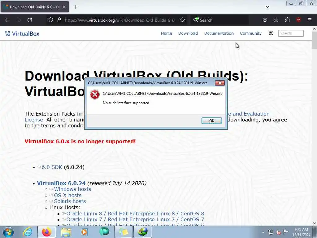
Task: Click the network tray icon
Action: click(x=271, y=232)
